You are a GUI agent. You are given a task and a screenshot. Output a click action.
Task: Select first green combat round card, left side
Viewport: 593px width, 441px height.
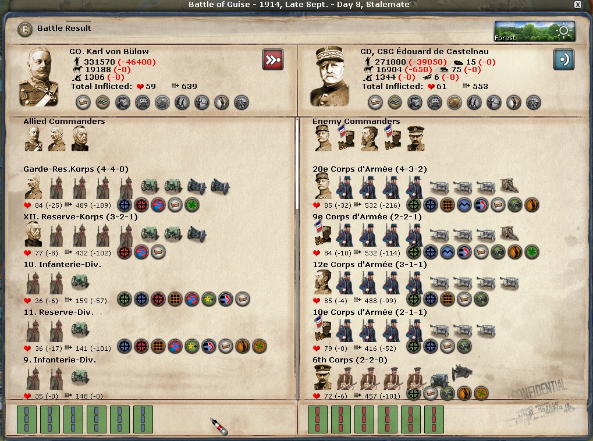point(26,419)
